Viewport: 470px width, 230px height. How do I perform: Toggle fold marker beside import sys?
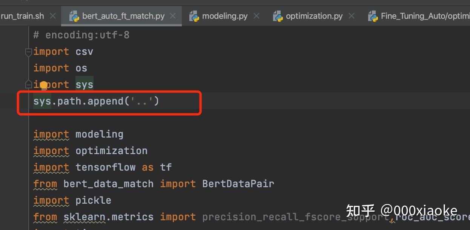tap(28, 84)
